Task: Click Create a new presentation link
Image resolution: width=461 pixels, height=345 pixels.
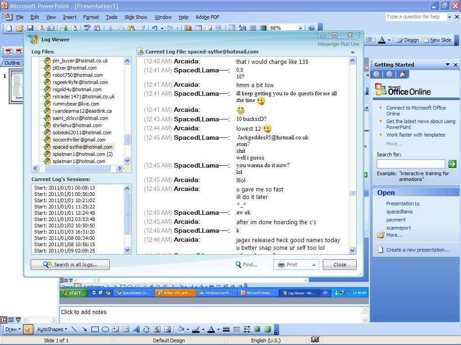Action: [417, 250]
